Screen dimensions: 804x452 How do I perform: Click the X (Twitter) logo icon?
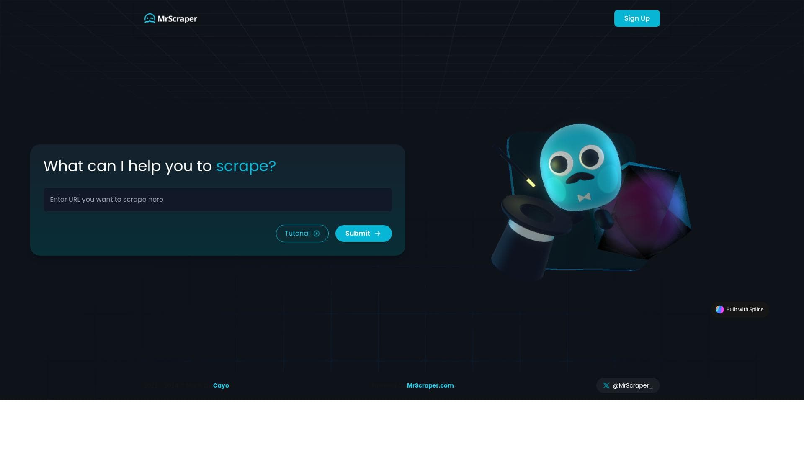click(606, 385)
